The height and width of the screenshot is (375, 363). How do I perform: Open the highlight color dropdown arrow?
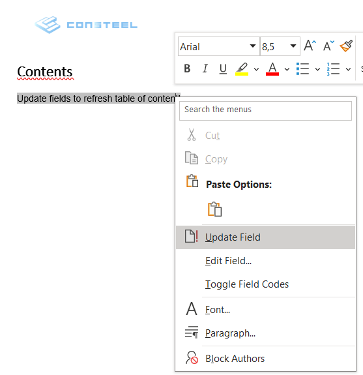[x=256, y=69]
